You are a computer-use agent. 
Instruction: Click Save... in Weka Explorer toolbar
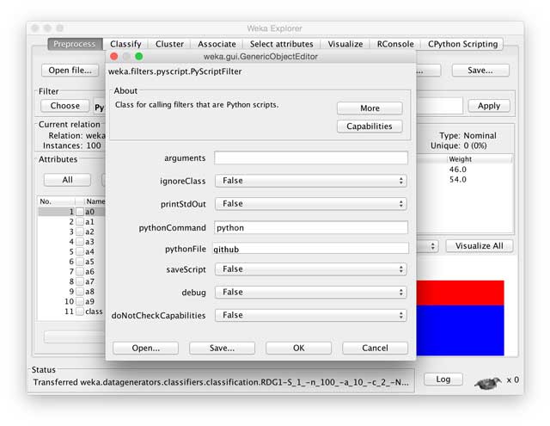coord(480,71)
